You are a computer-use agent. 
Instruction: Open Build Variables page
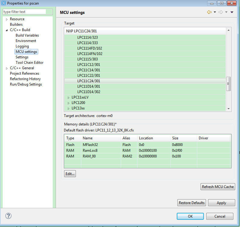[x=27, y=35]
